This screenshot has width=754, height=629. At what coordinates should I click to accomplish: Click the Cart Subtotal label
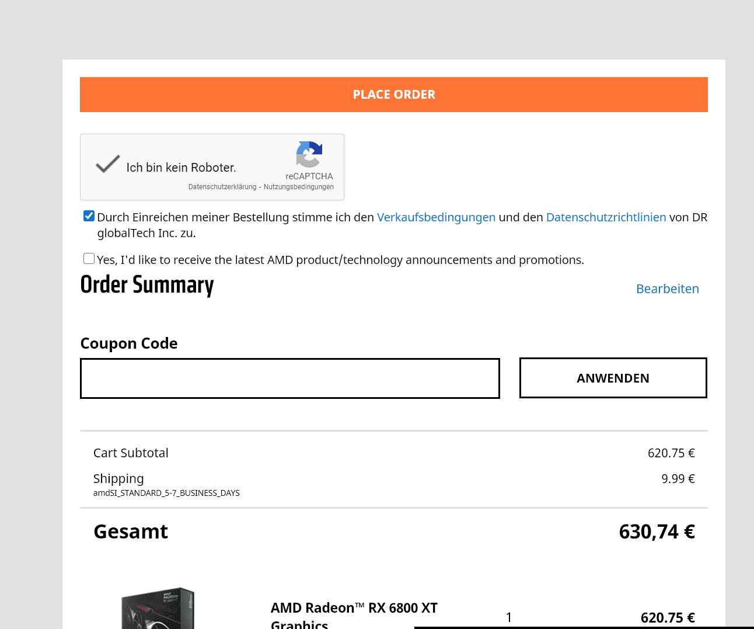pos(131,453)
